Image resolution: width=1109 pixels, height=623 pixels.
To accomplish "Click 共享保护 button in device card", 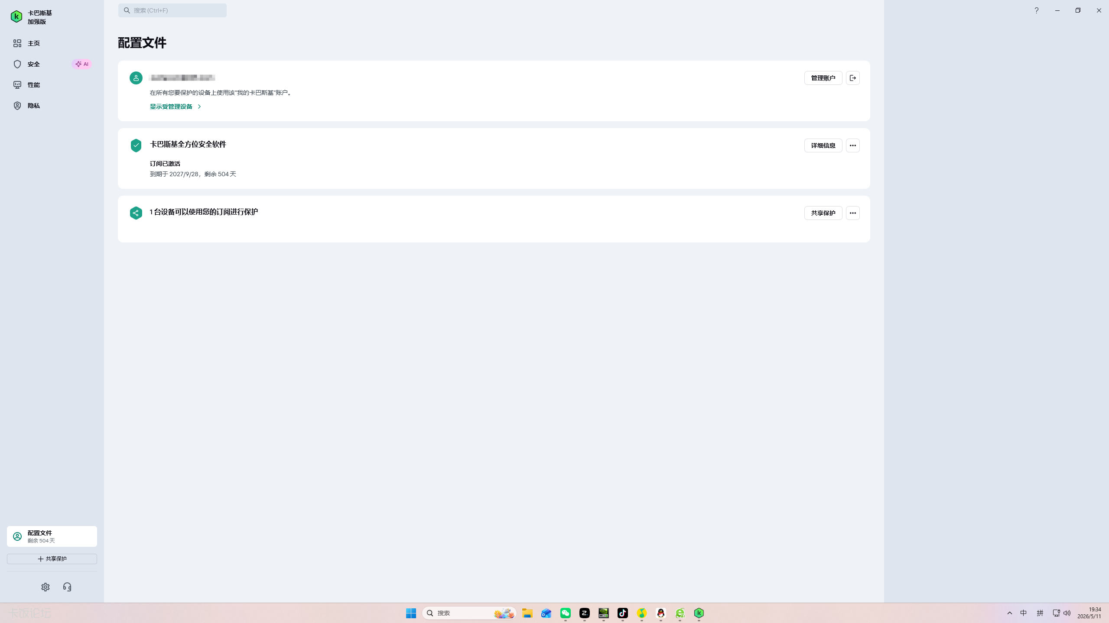I will point(823,213).
